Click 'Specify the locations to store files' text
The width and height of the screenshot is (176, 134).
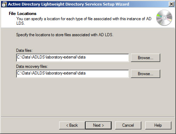pos(65,35)
